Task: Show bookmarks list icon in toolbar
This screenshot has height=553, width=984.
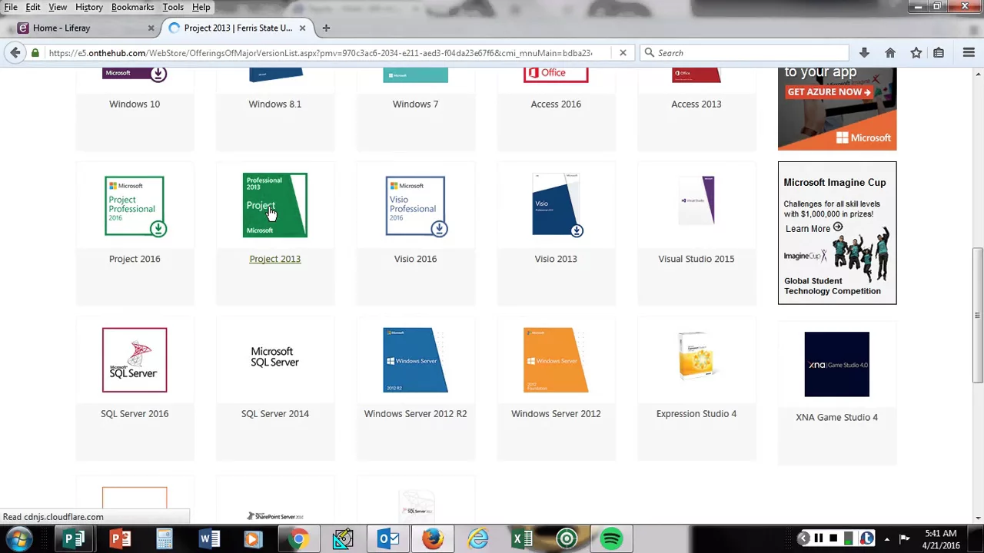Action: 939,53
